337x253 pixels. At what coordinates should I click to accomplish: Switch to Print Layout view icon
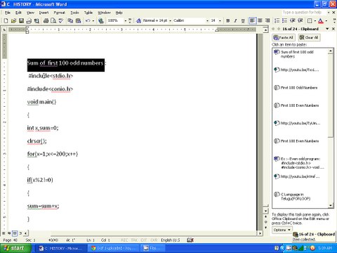[15, 233]
